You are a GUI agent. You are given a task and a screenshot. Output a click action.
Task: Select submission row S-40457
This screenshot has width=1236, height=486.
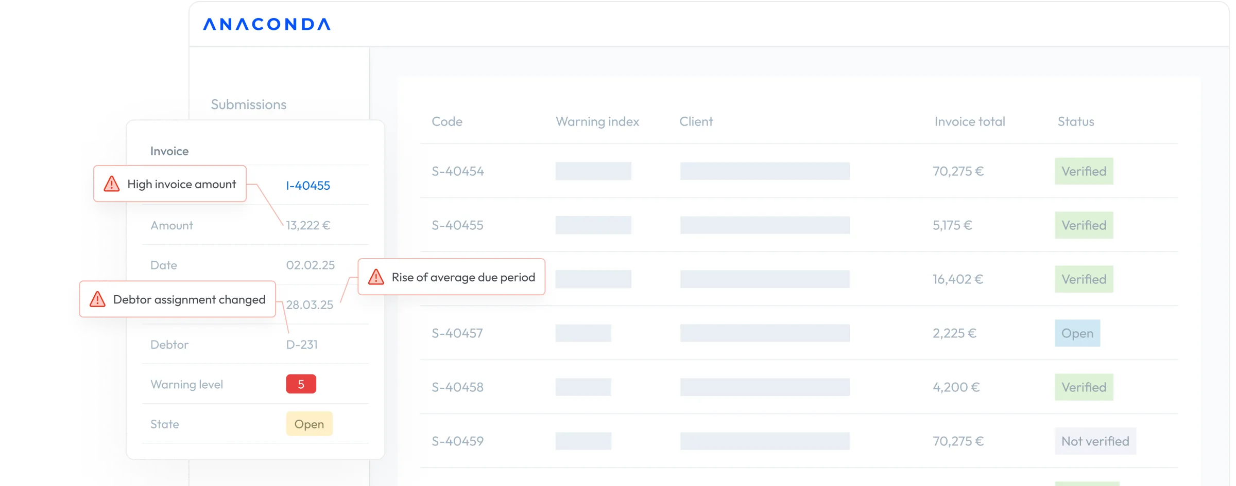point(799,333)
